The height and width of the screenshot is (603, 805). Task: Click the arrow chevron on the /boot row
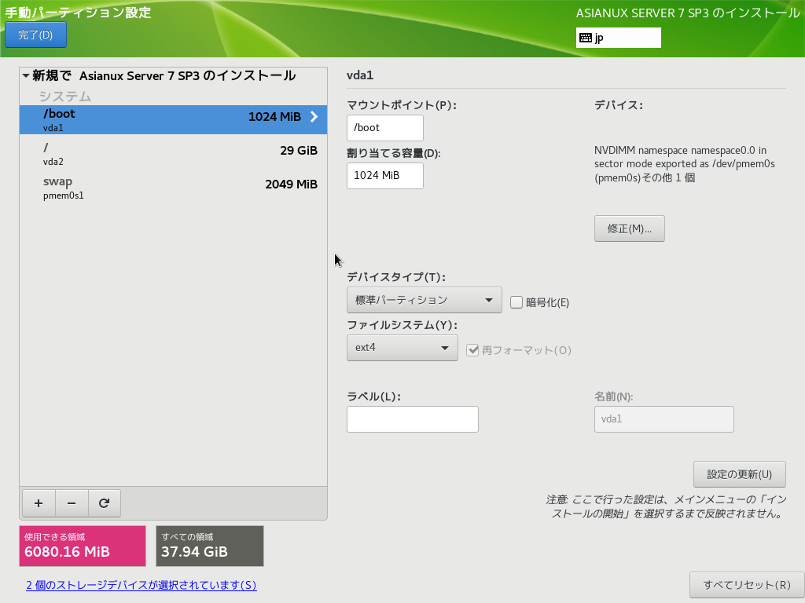click(314, 117)
